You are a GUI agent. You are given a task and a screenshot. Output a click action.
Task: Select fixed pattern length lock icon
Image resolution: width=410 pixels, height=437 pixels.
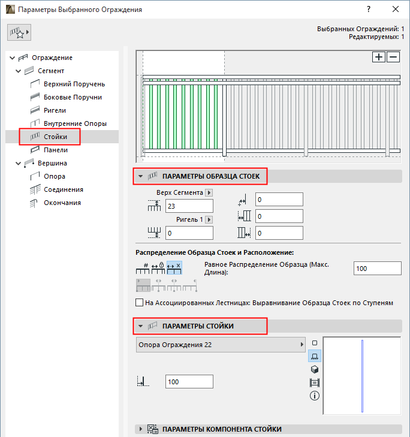tap(158, 268)
